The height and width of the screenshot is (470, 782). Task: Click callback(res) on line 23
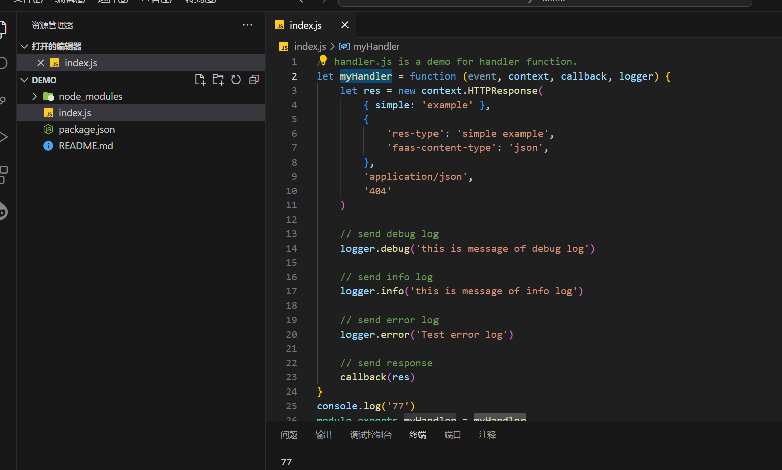coord(378,377)
